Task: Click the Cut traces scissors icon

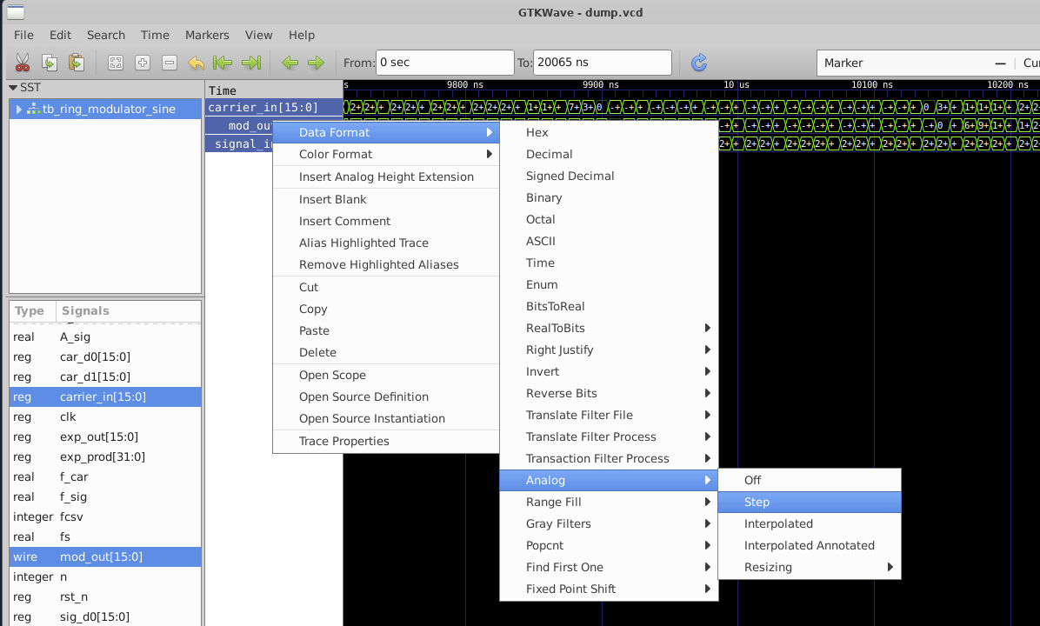Action: point(23,63)
